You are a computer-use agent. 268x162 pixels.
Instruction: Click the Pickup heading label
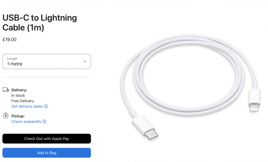tap(18, 116)
